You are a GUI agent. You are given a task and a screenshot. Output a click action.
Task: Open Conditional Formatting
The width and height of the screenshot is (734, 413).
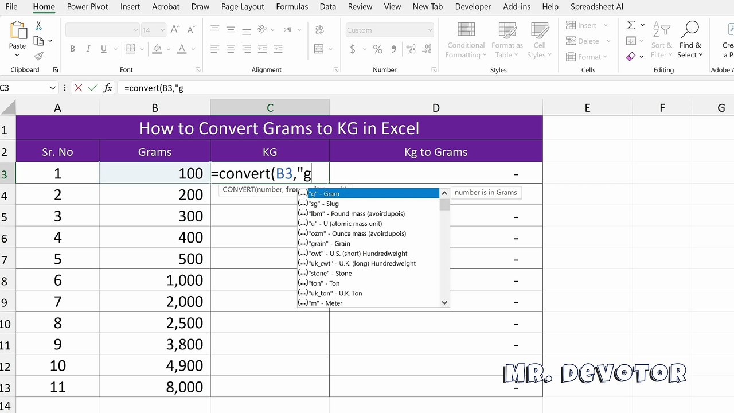tap(466, 40)
